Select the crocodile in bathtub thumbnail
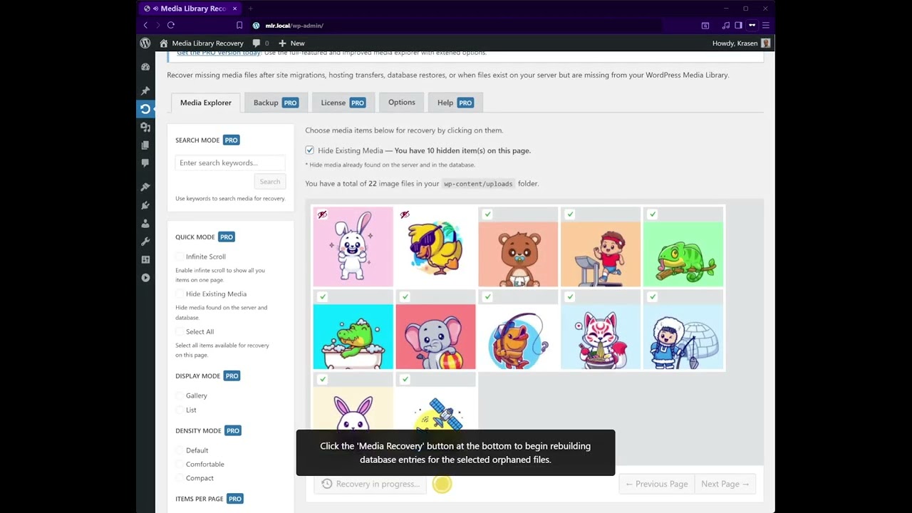This screenshot has height=513, width=912. (x=353, y=330)
